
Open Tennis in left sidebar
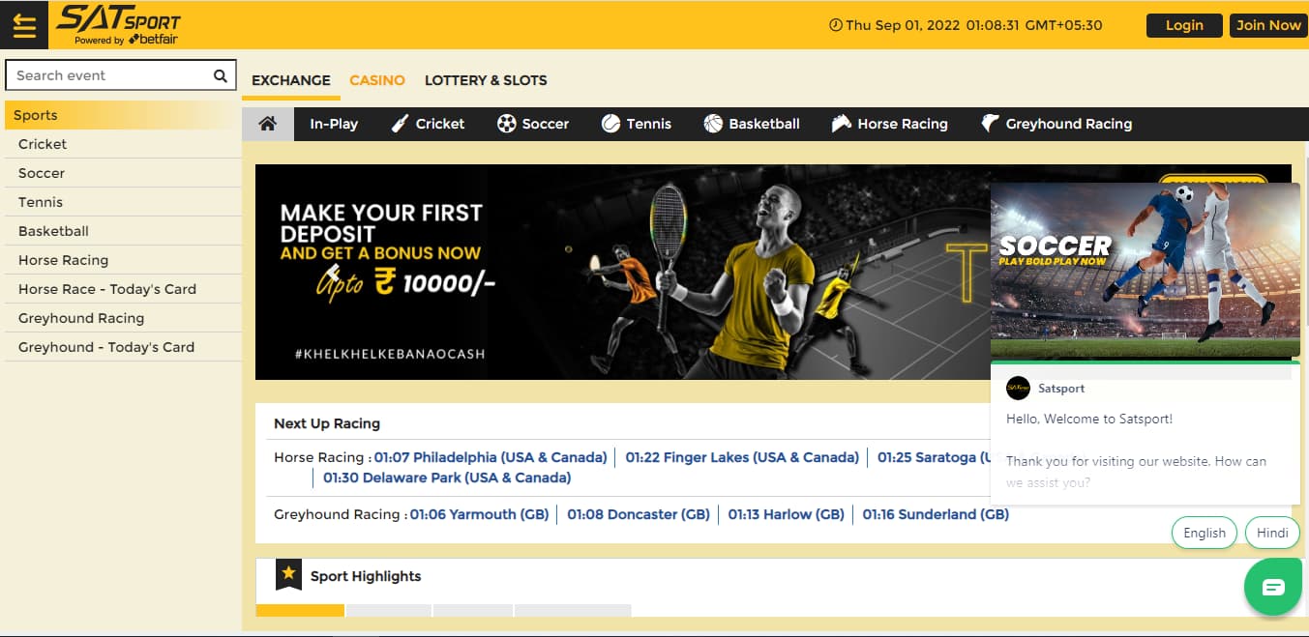pos(123,202)
